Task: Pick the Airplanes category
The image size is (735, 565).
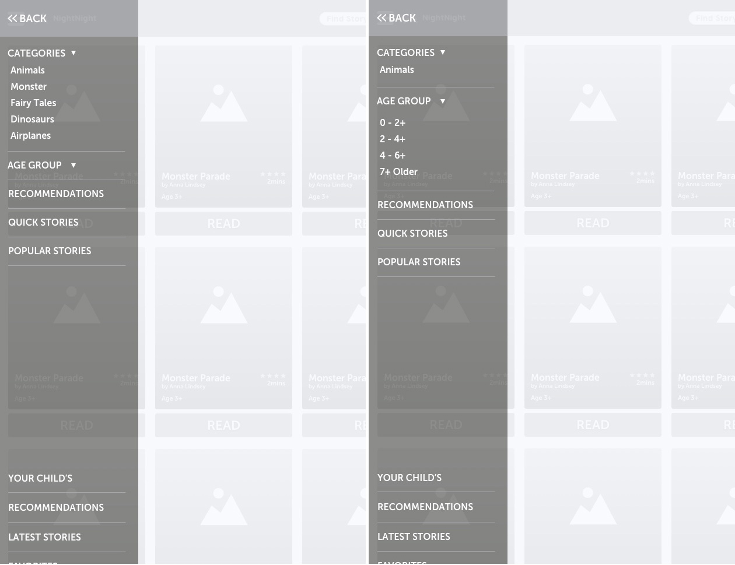Action: tap(30, 135)
